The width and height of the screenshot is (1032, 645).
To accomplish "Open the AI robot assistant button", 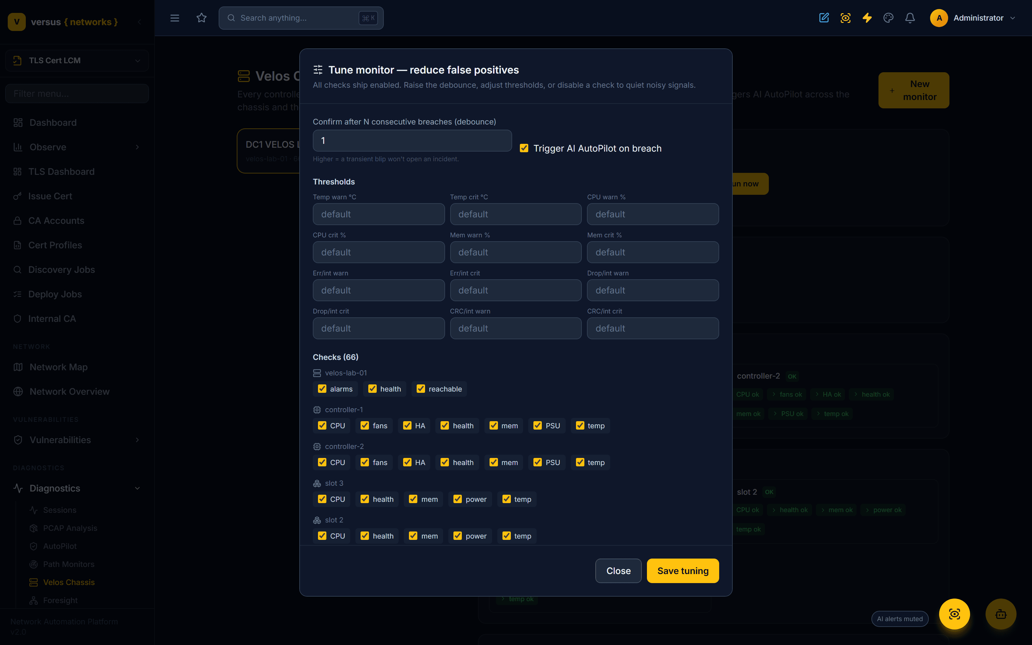I will coord(1001,614).
